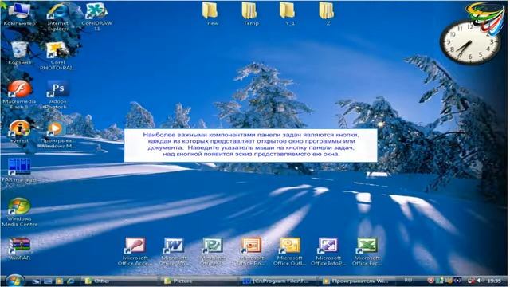This screenshot has width=510, height=287.
Task: Launch the WinRAR shortcut
Action: 19,249
